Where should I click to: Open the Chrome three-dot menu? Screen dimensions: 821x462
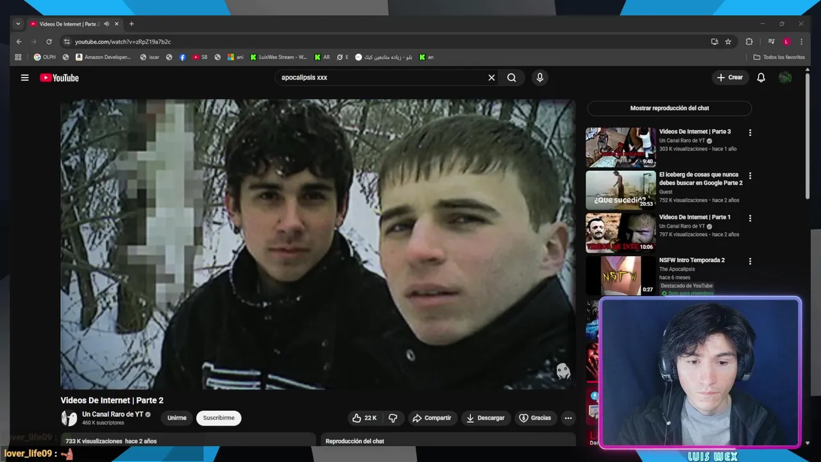(801, 42)
